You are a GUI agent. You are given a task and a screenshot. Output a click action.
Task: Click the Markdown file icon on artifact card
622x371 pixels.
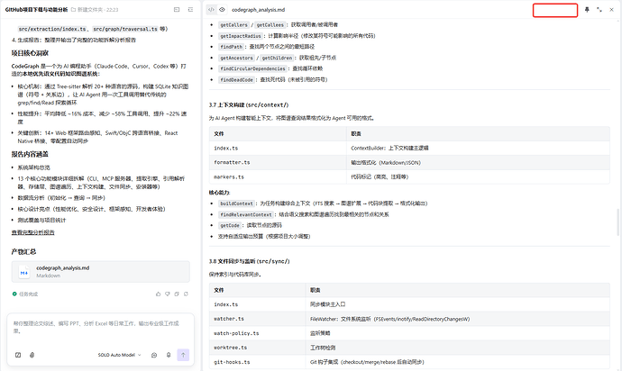tap(24, 272)
